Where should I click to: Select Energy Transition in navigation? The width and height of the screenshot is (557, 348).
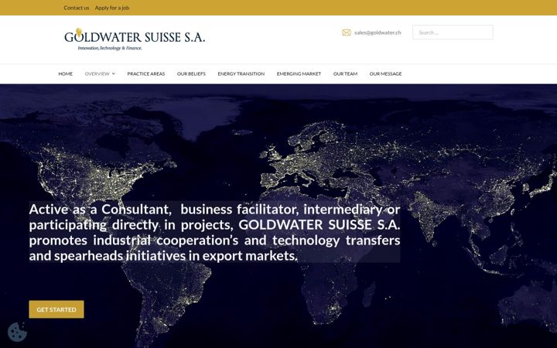(x=241, y=74)
